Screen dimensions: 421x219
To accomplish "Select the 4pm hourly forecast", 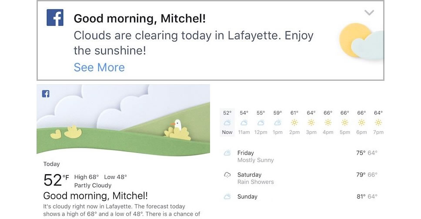I will [x=328, y=123].
